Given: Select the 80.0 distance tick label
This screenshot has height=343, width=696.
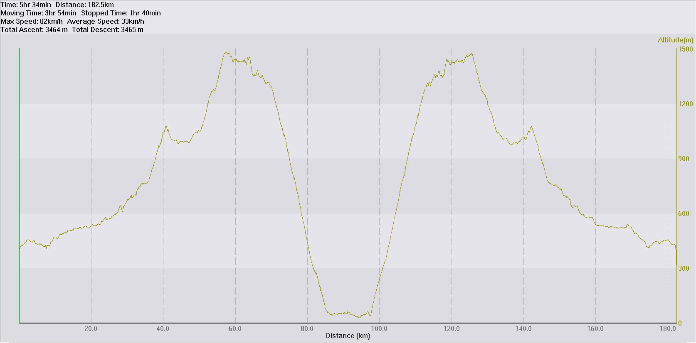Looking at the screenshot, I should click(307, 329).
